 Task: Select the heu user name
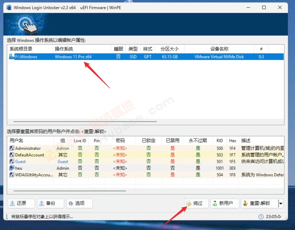pyautogui.click(x=19, y=168)
